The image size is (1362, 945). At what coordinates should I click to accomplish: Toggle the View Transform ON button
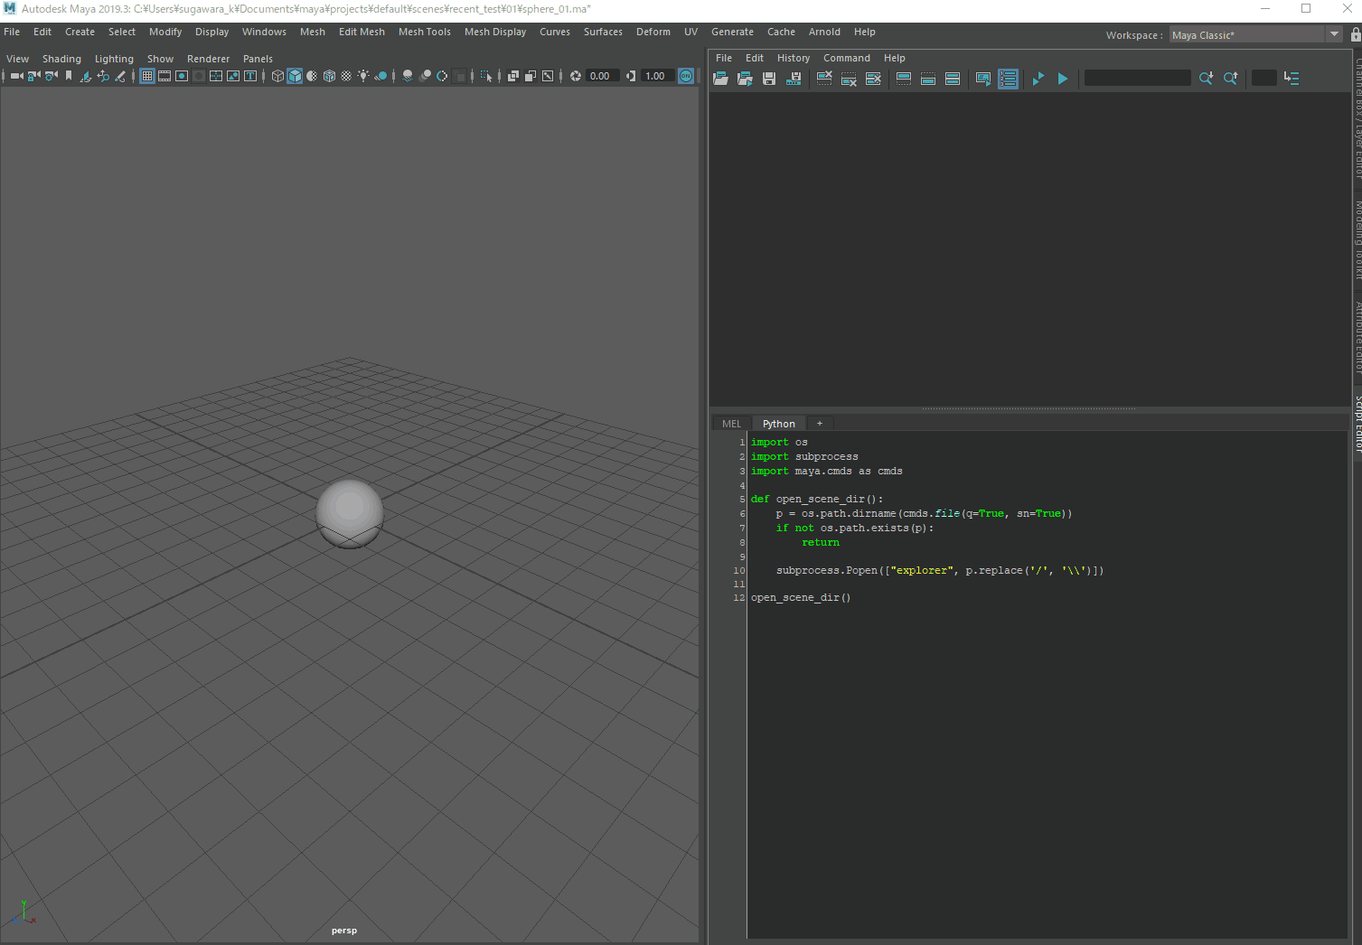pos(687,76)
